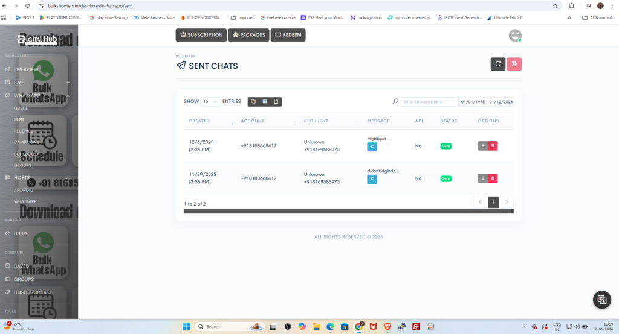Screen dimensions: 619x334
Task: Click the keyword search input field
Action: (428, 102)
